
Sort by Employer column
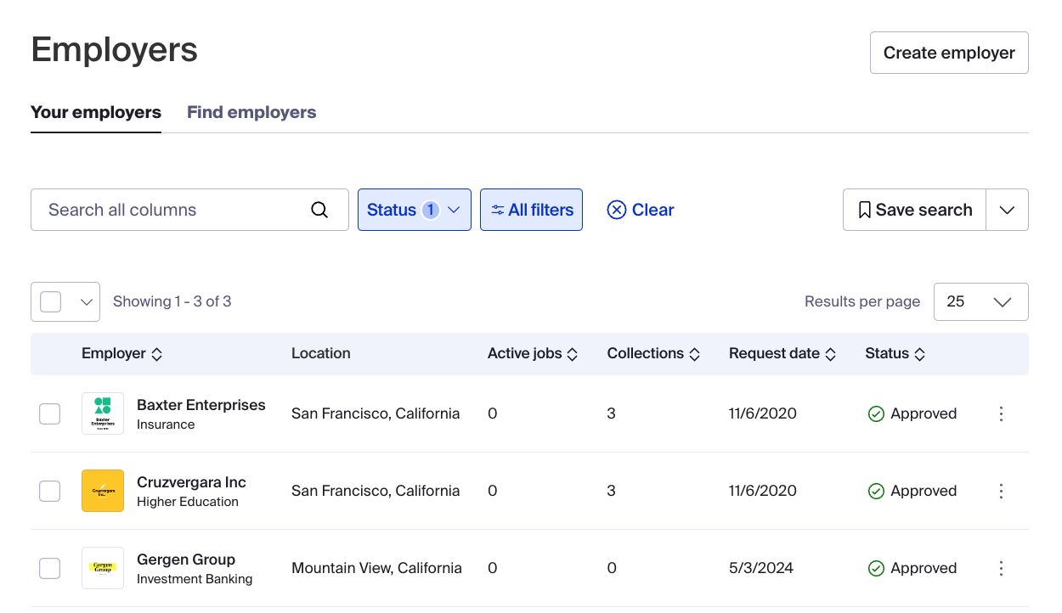coord(121,354)
